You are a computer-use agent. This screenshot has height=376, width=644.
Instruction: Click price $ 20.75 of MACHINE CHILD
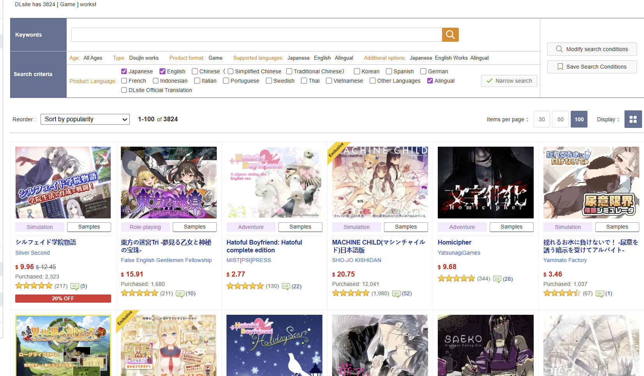(343, 274)
